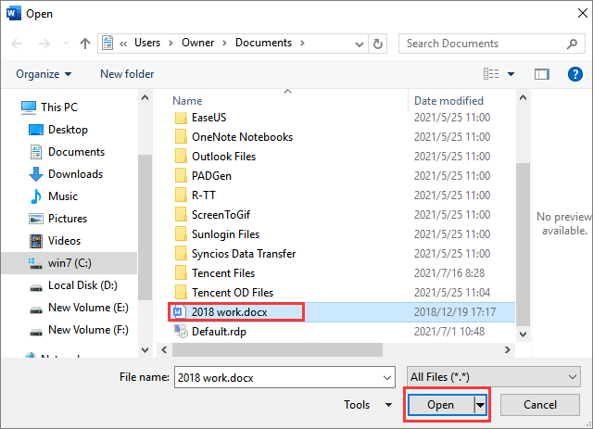Select the Music folder in sidebar
The width and height of the screenshot is (593, 429).
62,196
